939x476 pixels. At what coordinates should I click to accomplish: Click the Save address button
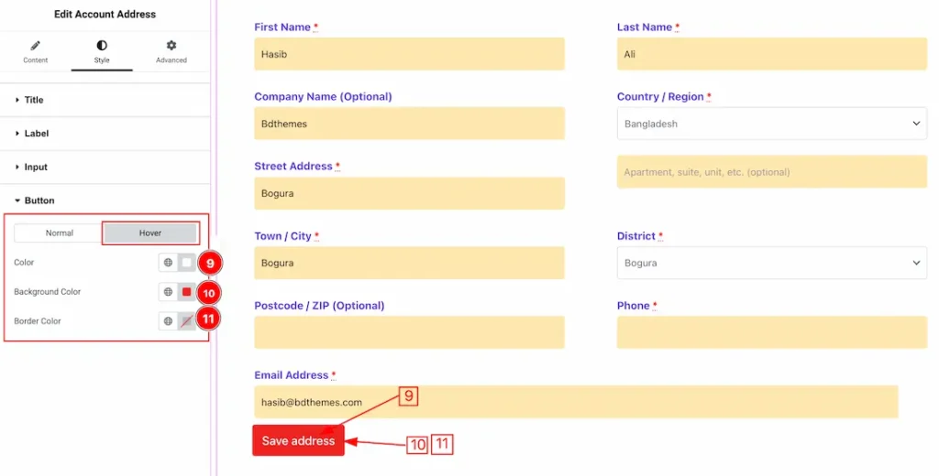(298, 440)
